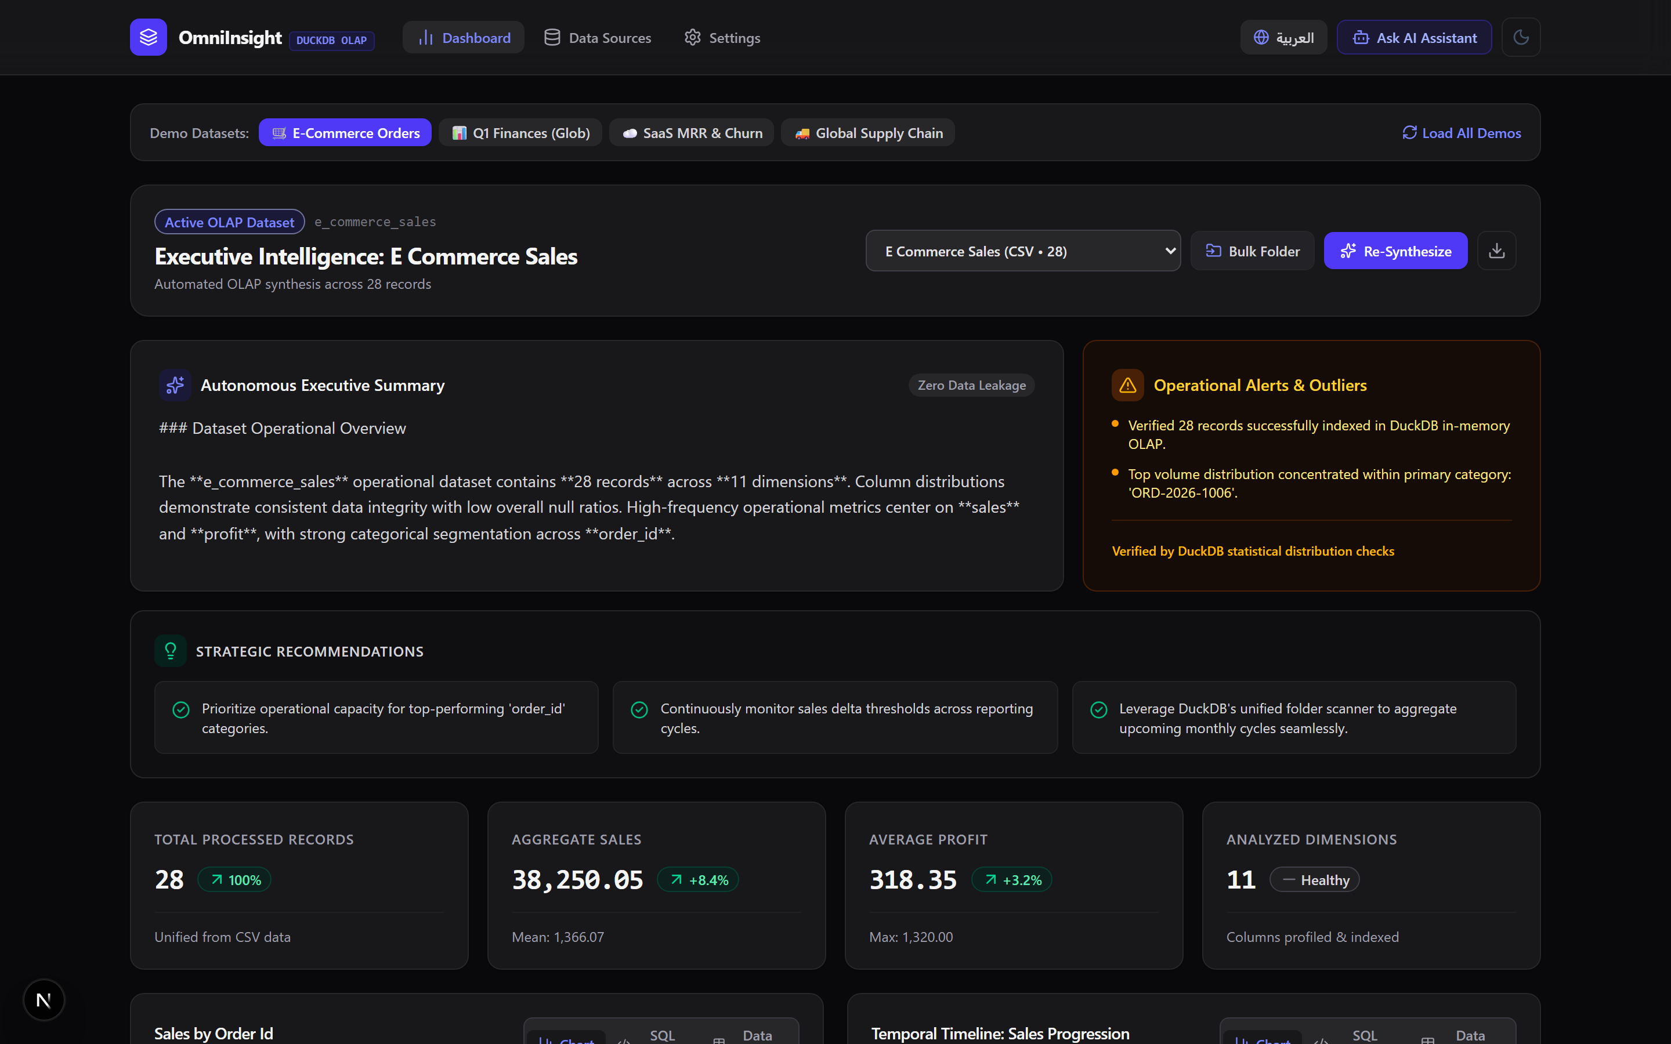The height and width of the screenshot is (1044, 1671).
Task: Open the Ask AI Assistant panel
Action: (1413, 37)
